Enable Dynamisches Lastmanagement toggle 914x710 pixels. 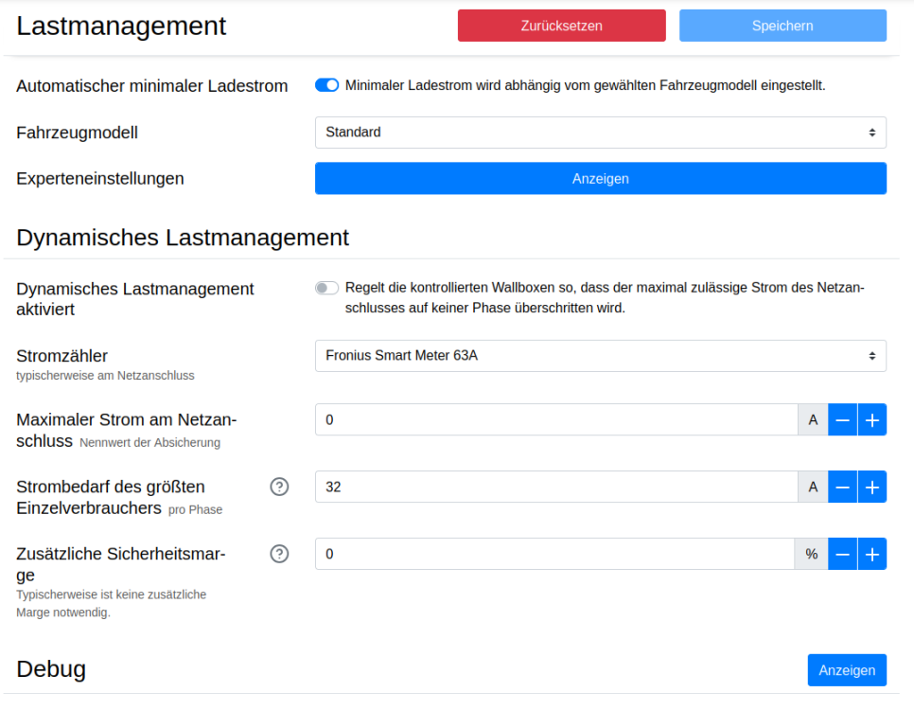click(326, 289)
